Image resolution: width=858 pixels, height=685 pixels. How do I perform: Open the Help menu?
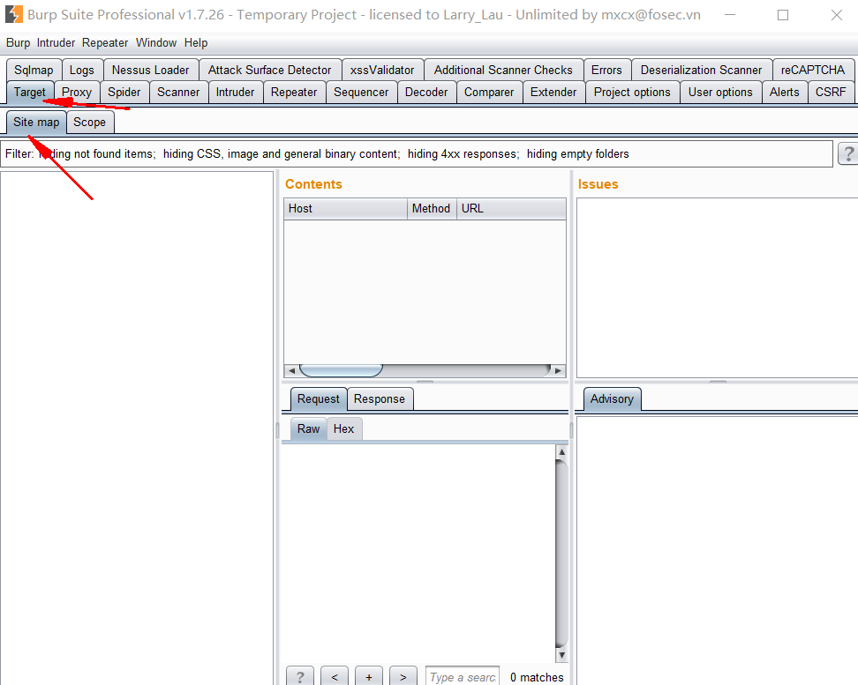(x=196, y=42)
